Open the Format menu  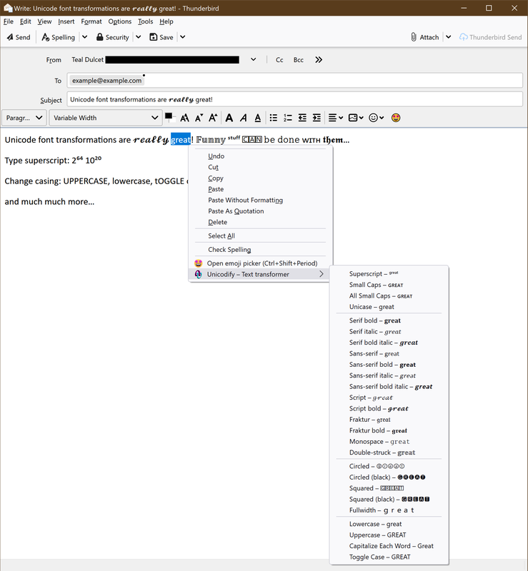[91, 21]
